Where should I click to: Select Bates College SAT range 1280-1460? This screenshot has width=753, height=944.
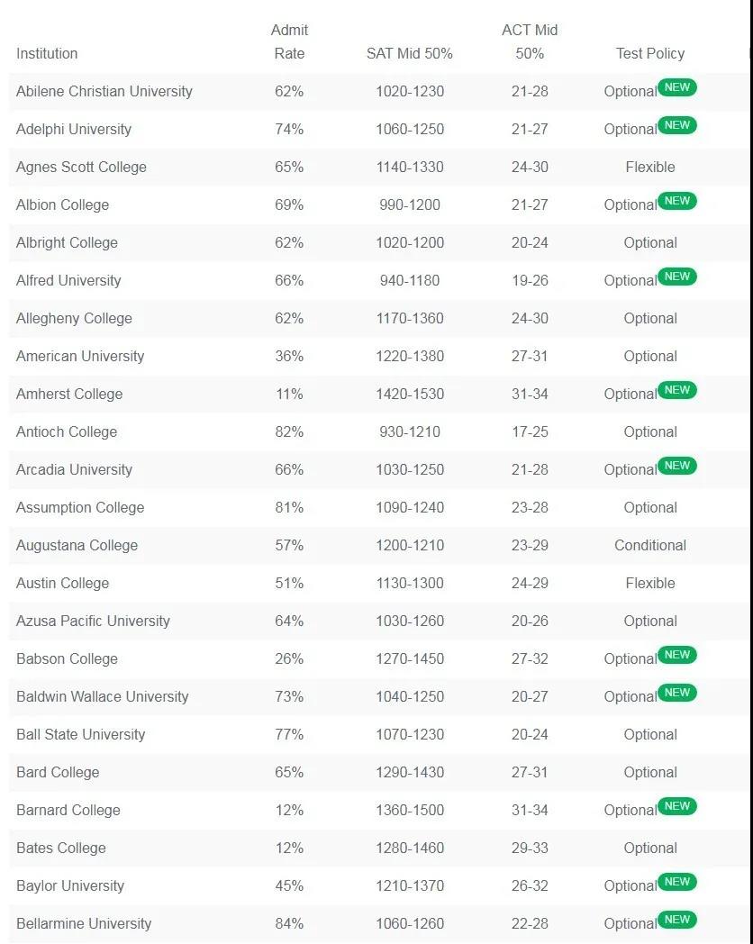click(x=410, y=849)
